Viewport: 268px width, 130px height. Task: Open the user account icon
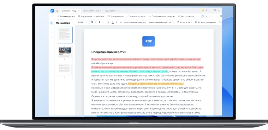pos(206,10)
